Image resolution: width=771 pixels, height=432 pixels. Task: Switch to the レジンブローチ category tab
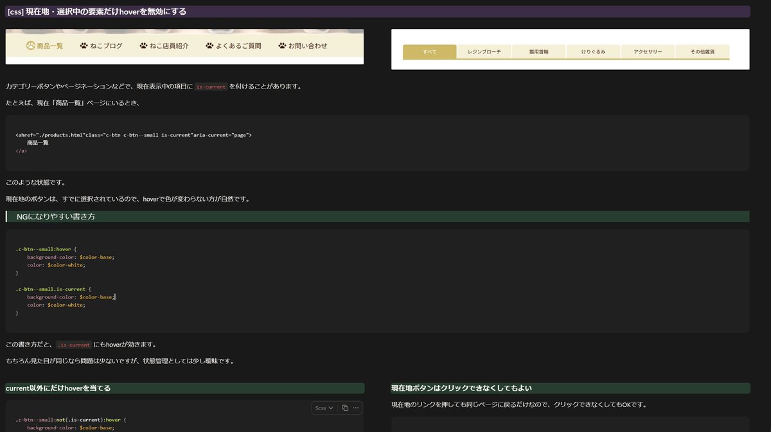[x=484, y=51]
